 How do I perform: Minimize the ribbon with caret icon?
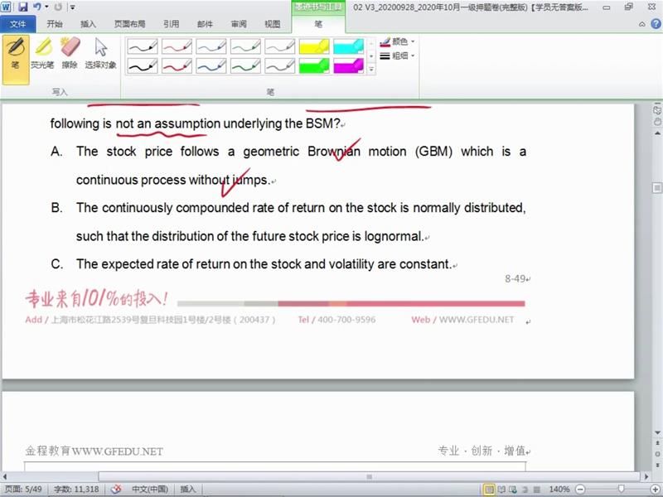[x=641, y=25]
